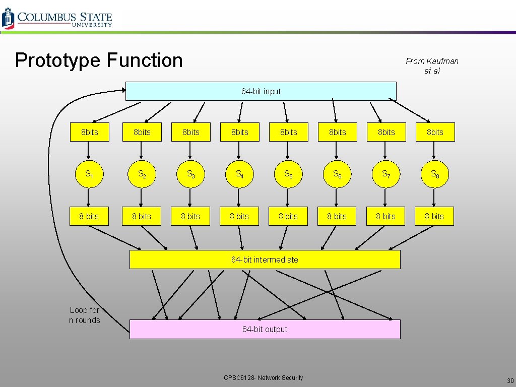Click the From Kaufman et al credit
The width and height of the screenshot is (516, 387).
432,66
